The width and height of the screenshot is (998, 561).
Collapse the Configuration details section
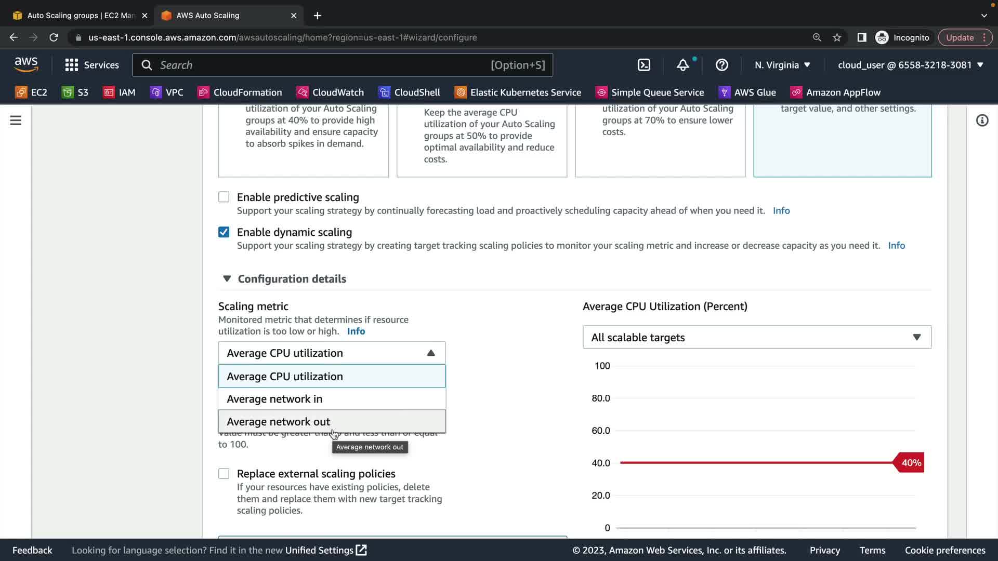[x=227, y=279]
